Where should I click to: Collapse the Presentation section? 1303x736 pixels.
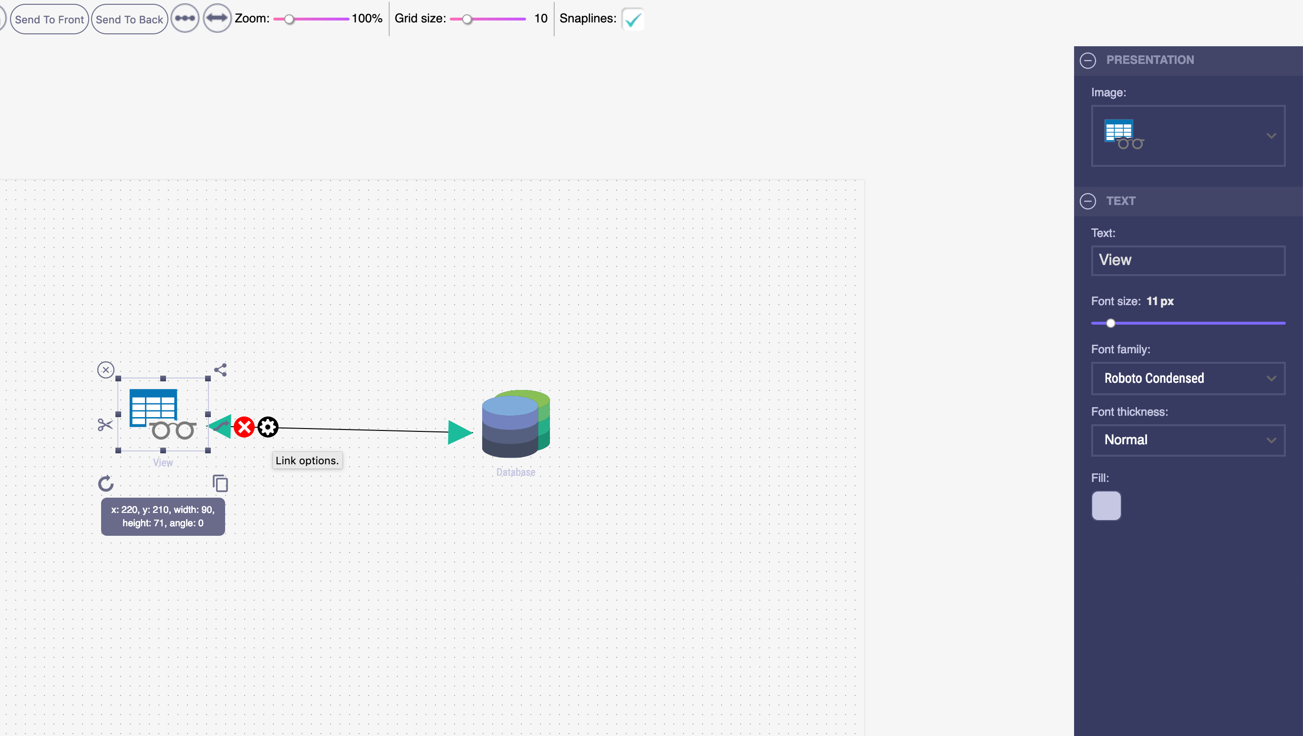coord(1088,60)
